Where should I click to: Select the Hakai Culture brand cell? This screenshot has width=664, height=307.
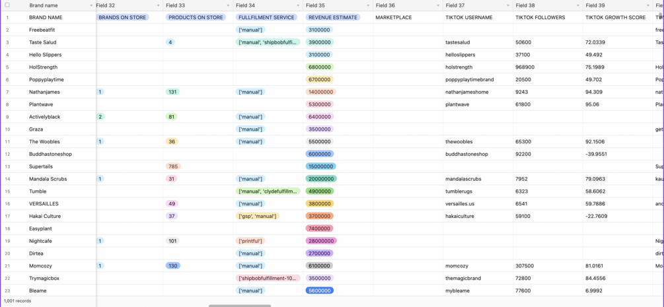pos(61,216)
